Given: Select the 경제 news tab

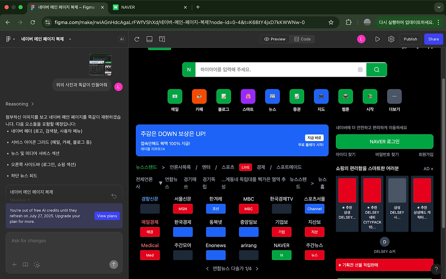Looking at the screenshot, I should 261,167.
